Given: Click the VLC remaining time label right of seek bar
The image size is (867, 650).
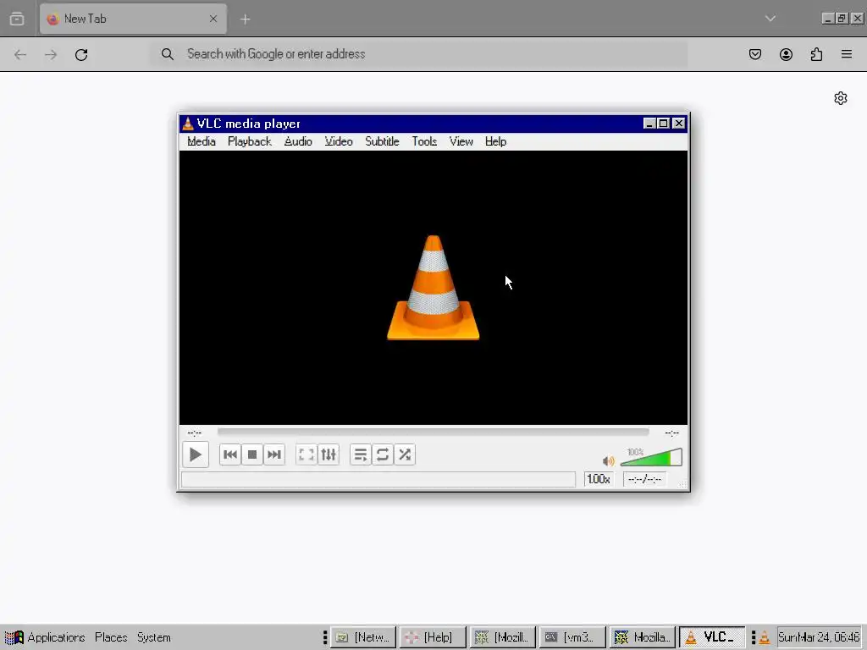Looking at the screenshot, I should [671, 432].
